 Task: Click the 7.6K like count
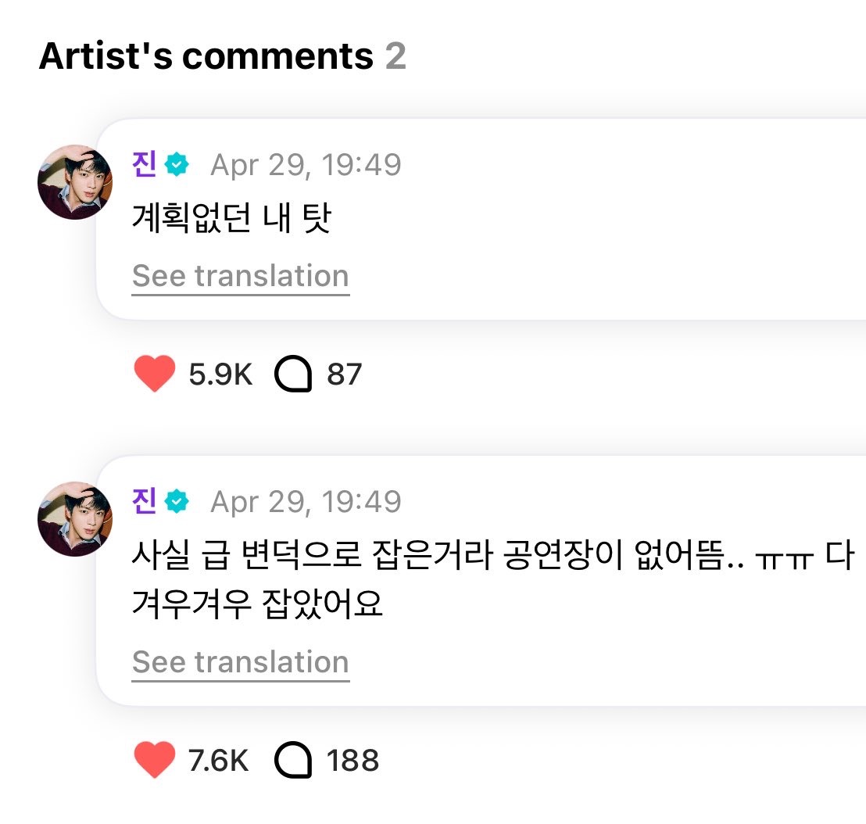click(x=219, y=760)
